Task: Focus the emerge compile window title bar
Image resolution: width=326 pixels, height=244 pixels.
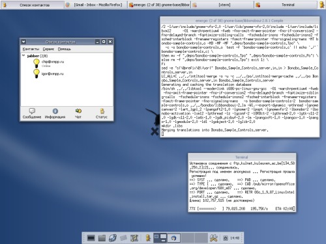Action: (239, 21)
